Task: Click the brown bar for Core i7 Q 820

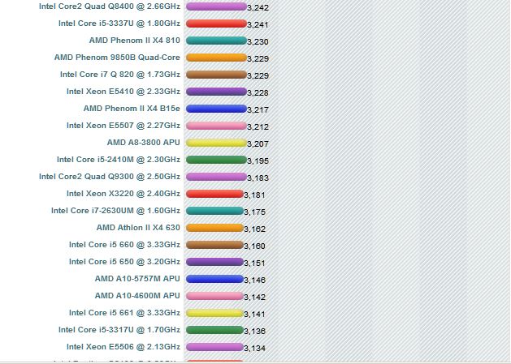Action: [216, 75]
